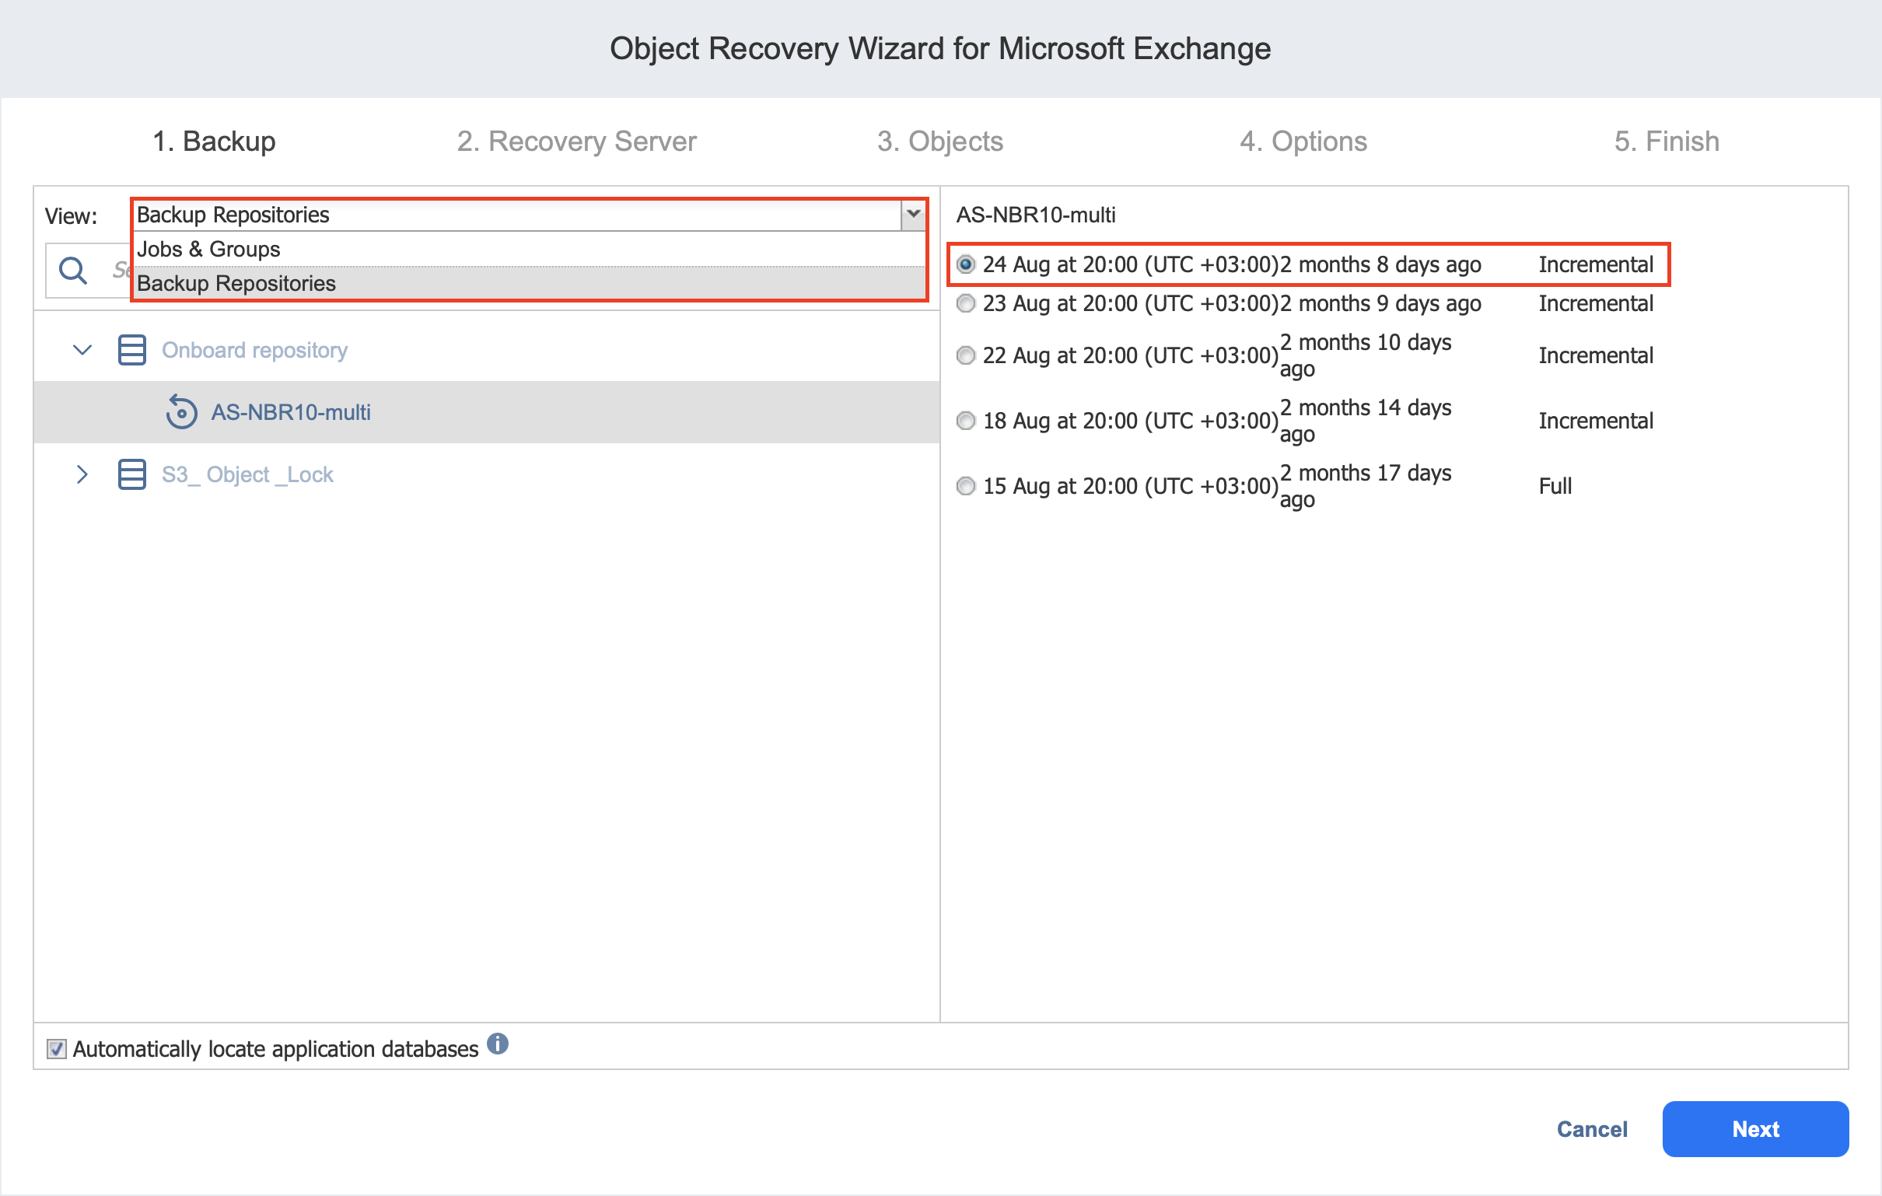Click the Next button
Screen dimensions: 1882x1196
1755,1129
